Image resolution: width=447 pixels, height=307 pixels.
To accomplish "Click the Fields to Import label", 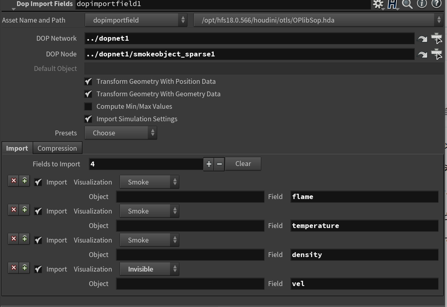I will coord(57,164).
